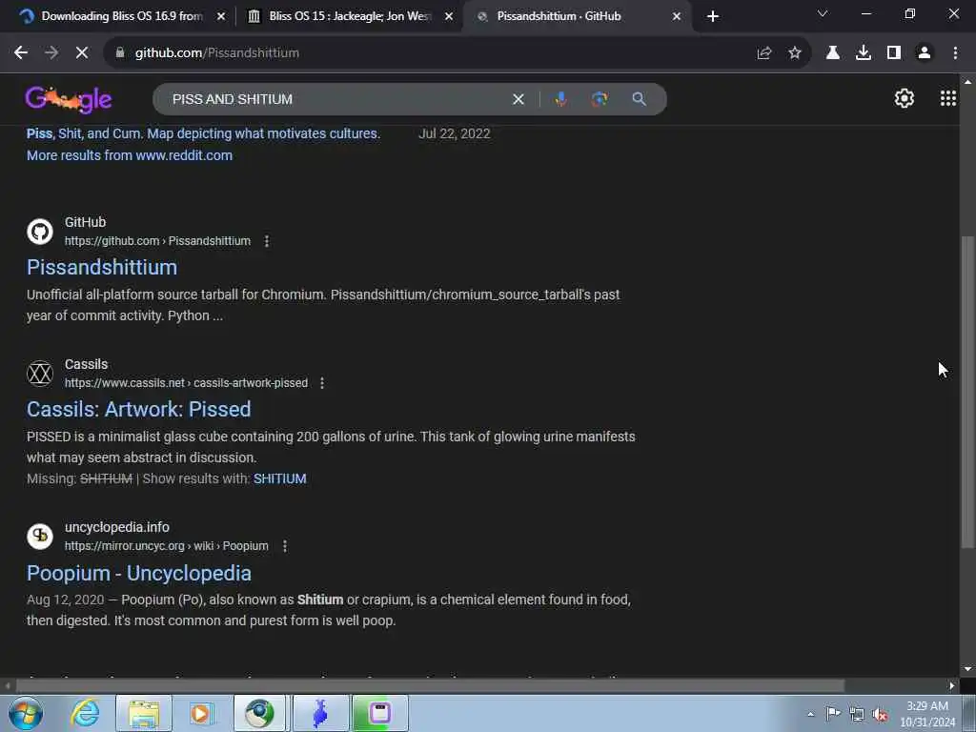Open the Cassils: Artwork: Pissed link
The width and height of the screenshot is (976, 732).
tap(139, 409)
